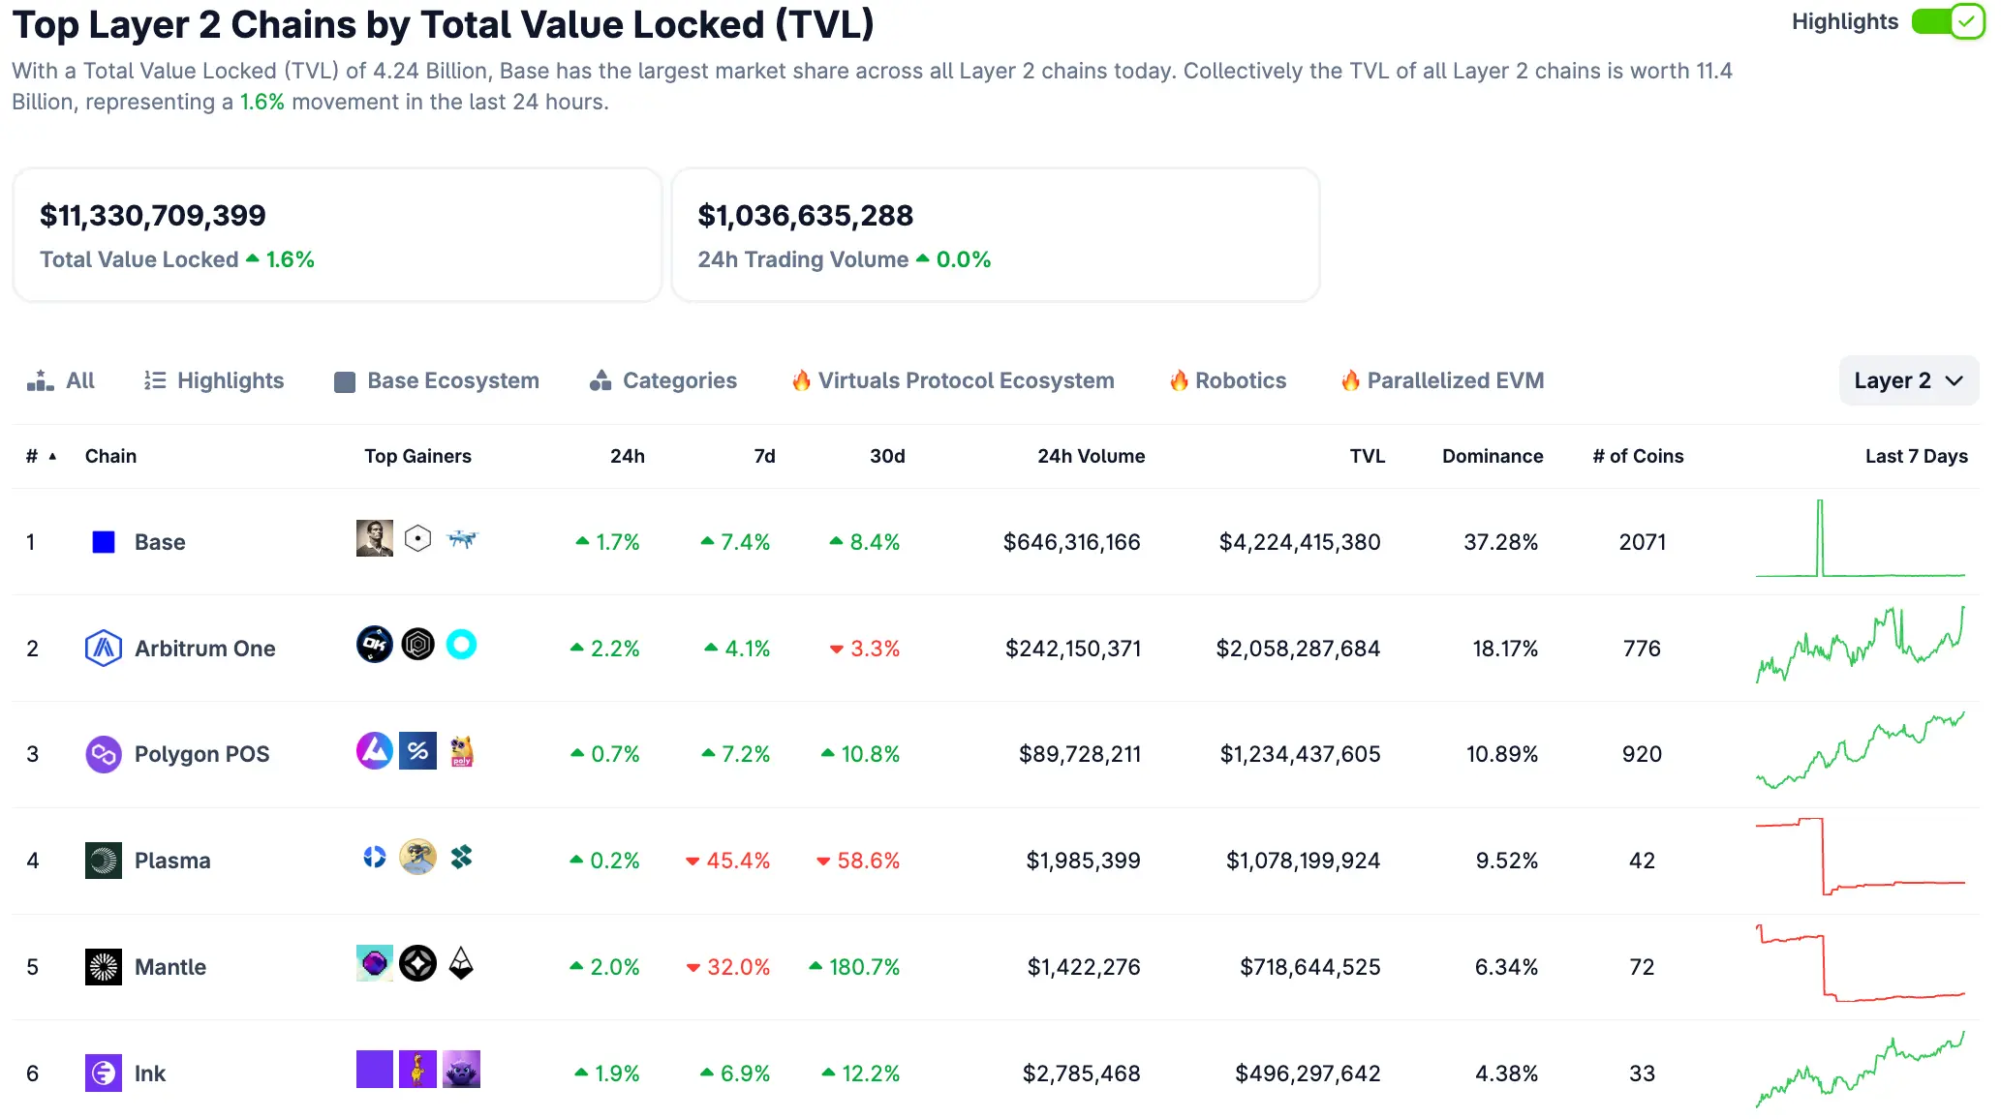Screen dimensions: 2001x1119
Task: Switch to the Base Ecosystem tab
Action: point(437,381)
